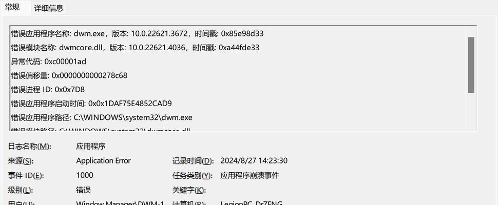
Task: Click the scrollbar track below the thumb
Action: pyautogui.click(x=471, y=111)
